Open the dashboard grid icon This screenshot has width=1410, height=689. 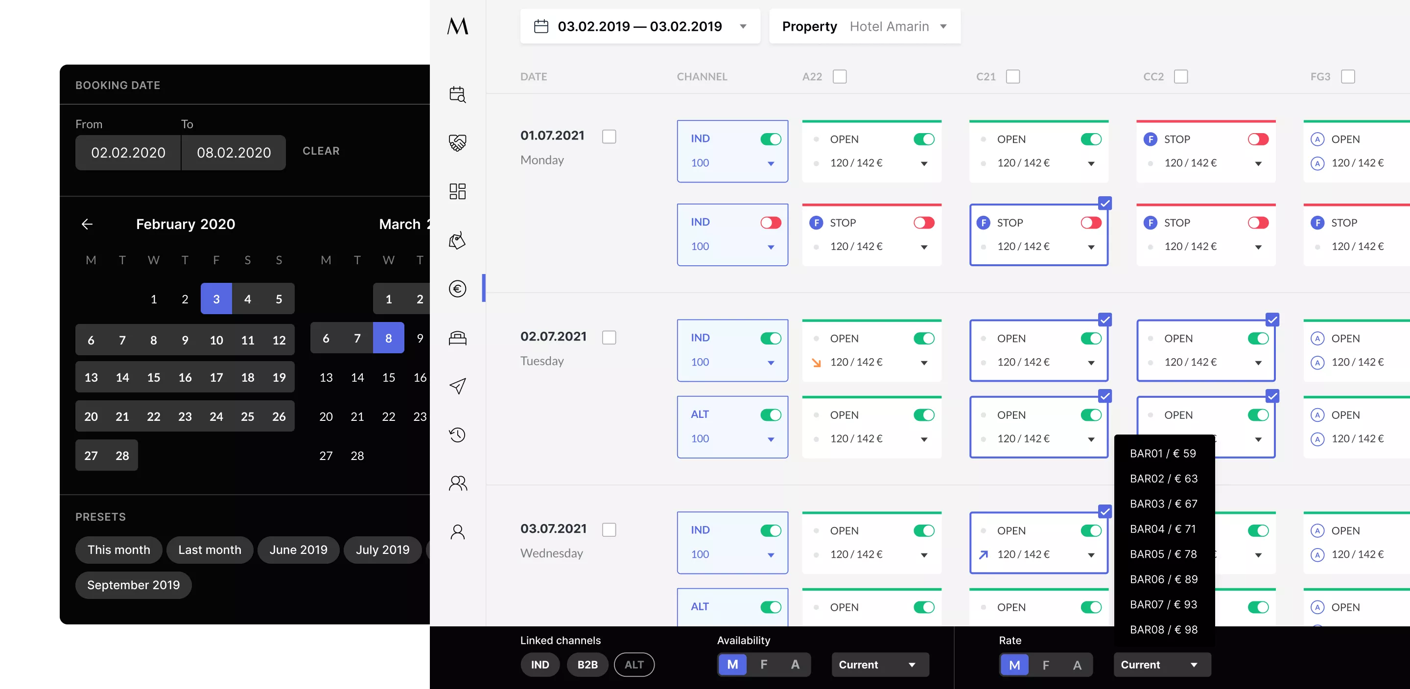(457, 191)
